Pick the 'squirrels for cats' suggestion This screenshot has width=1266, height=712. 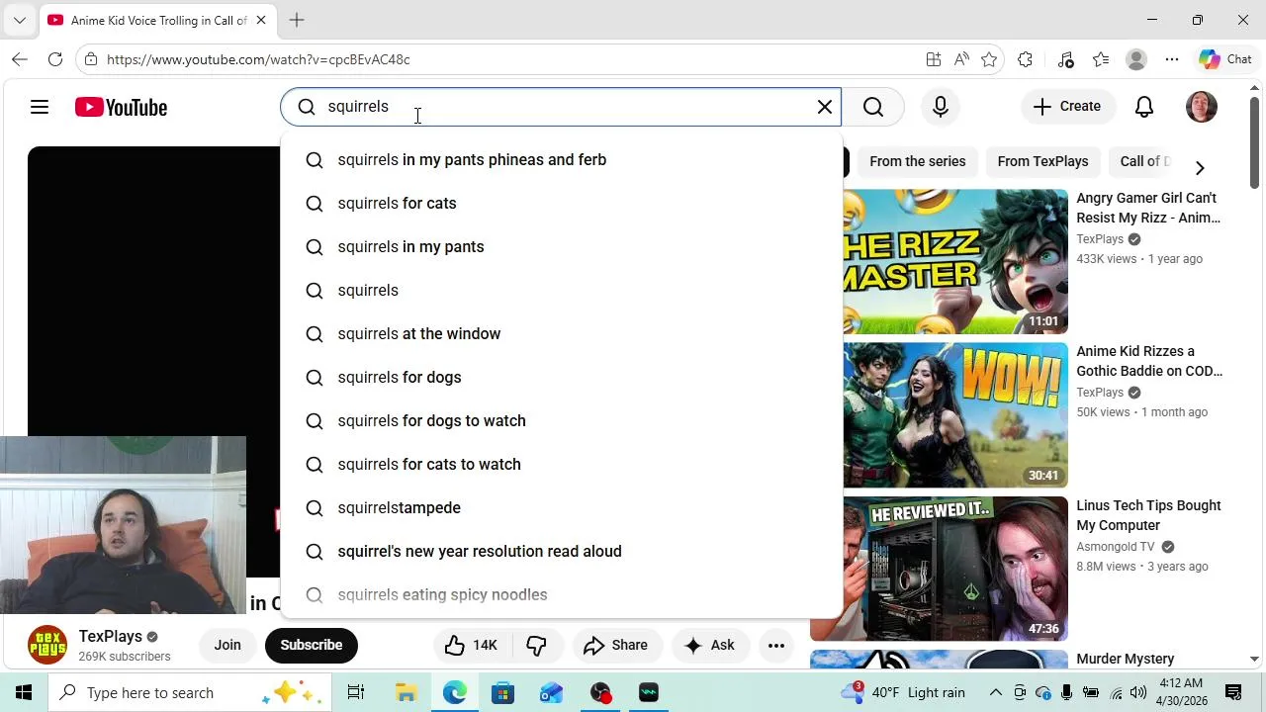pos(562,204)
